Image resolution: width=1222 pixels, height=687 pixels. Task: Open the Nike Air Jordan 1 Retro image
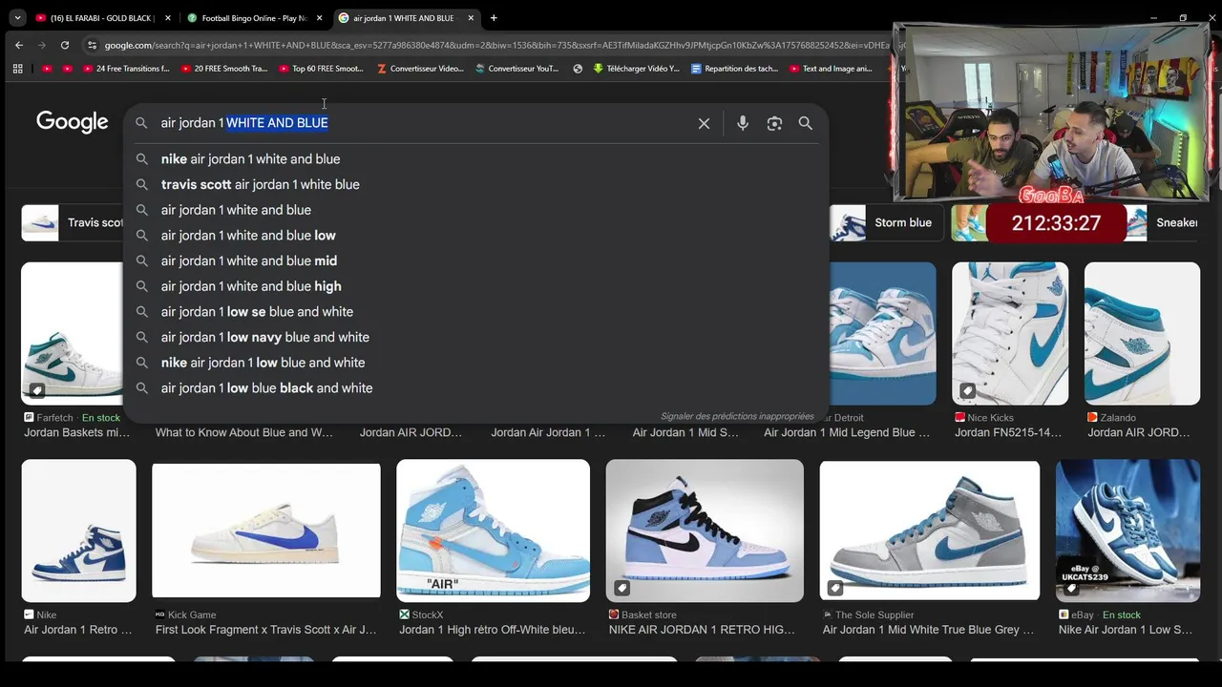coord(78,531)
